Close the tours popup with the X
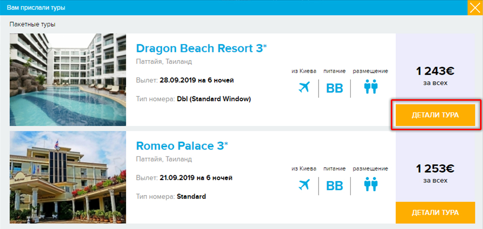Image resolution: width=483 pixels, height=229 pixels. (474, 8)
